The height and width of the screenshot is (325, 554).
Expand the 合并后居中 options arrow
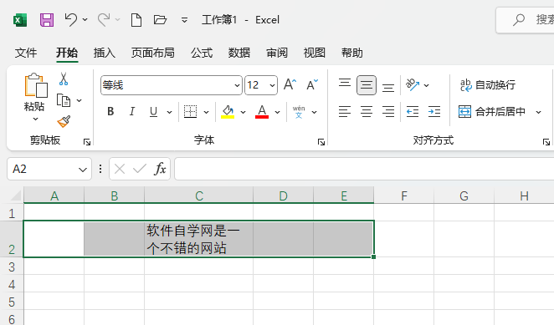coord(538,112)
